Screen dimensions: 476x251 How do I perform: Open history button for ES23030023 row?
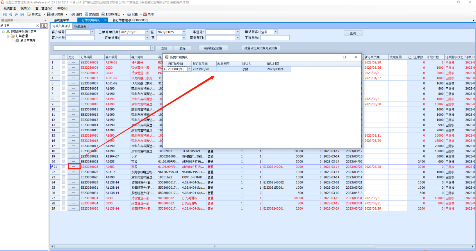74,161
